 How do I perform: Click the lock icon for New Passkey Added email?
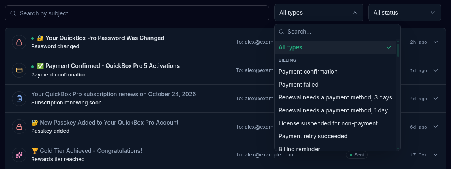(x=19, y=127)
